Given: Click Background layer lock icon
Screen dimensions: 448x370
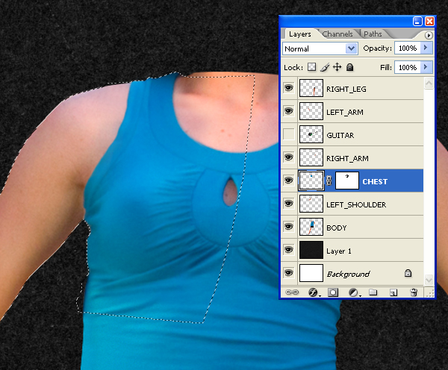Looking at the screenshot, I should 408,273.
